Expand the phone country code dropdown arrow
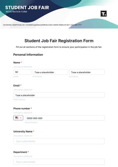The height and width of the screenshot is (167, 118). pos(21,118)
